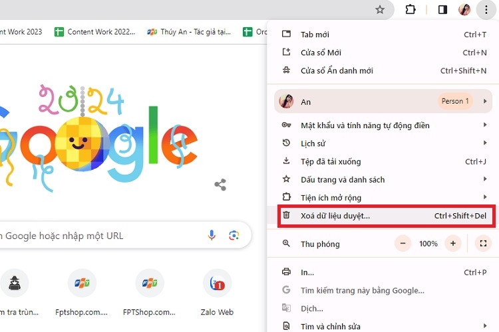Expand Tiện ích mở rộng submenu
Image resolution: width=499 pixels, height=332 pixels.
[x=383, y=198]
